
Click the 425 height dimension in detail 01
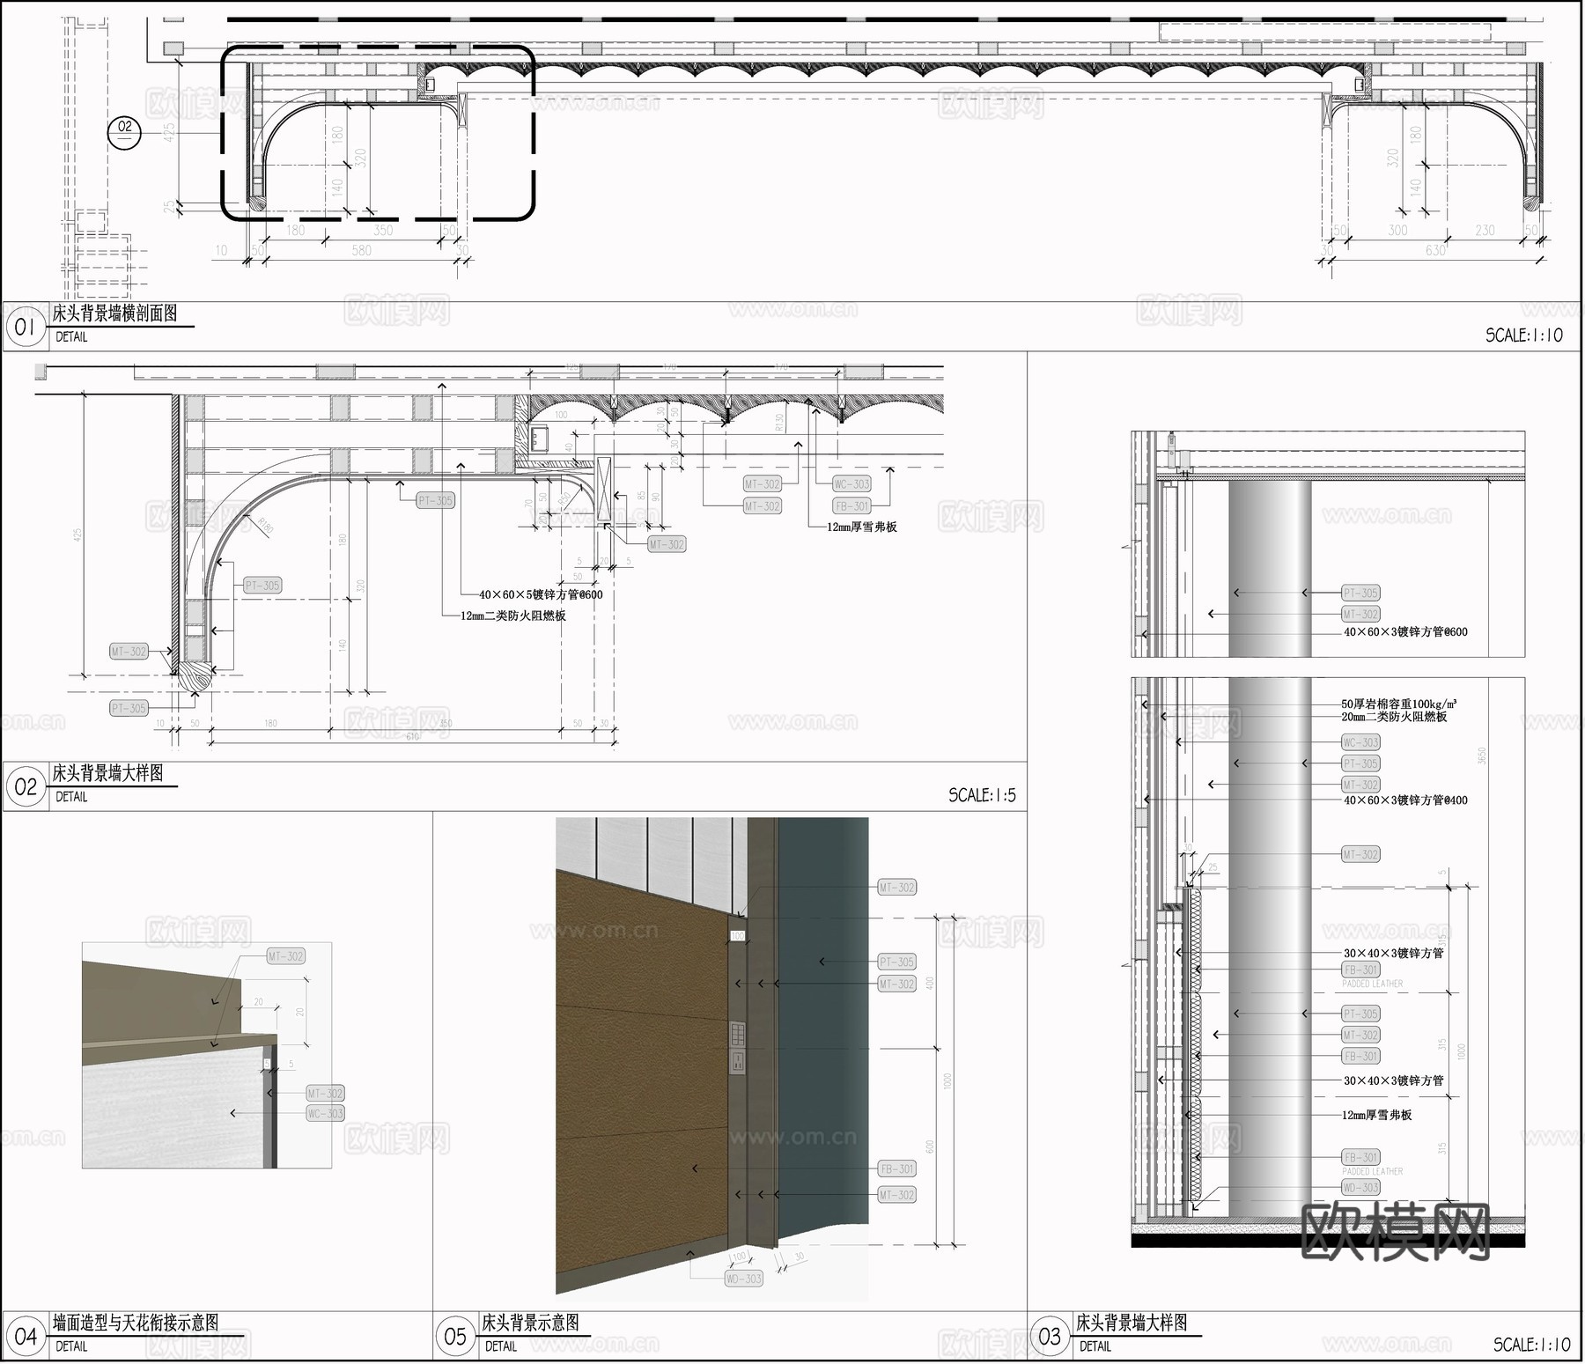click(x=170, y=131)
